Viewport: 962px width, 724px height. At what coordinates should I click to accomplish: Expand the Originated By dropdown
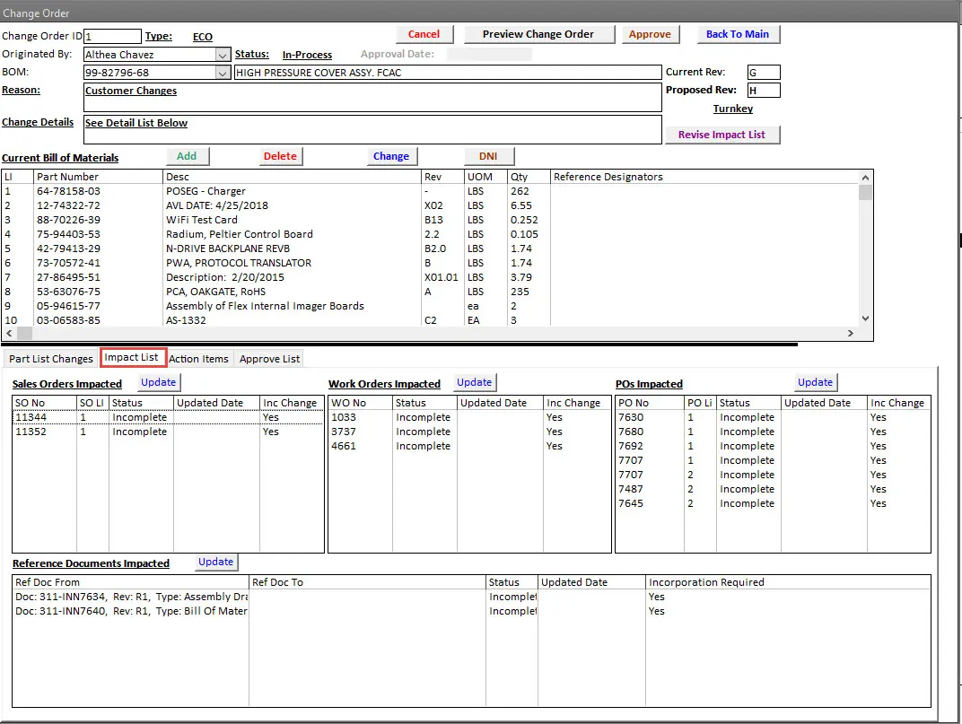click(x=223, y=55)
